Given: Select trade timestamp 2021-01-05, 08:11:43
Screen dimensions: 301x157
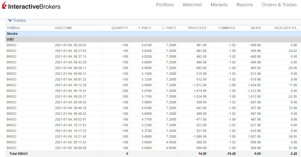Looking at the screenshot, I should (x=71, y=142).
